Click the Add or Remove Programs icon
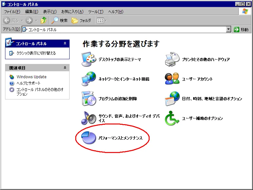 click(x=89, y=99)
